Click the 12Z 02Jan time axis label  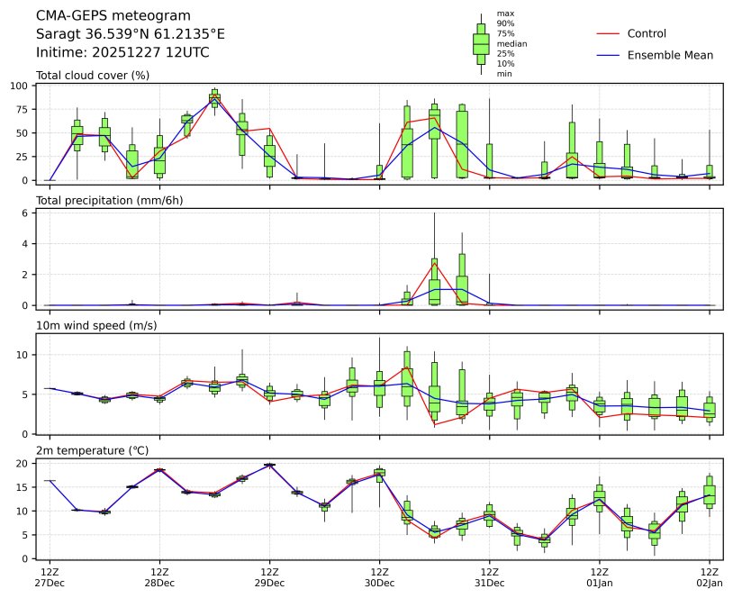(x=710, y=577)
